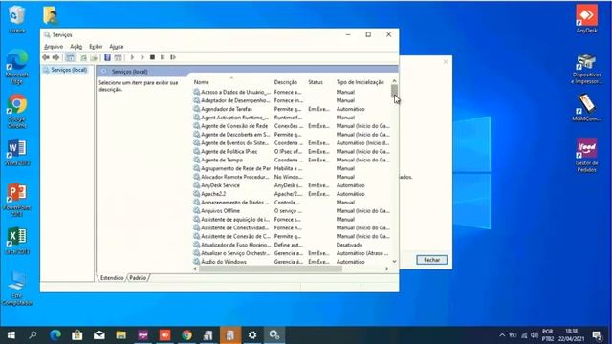612x344 pixels.
Task: Open the PowerPoint 2013 desktop shortcut
Action: pos(17,199)
